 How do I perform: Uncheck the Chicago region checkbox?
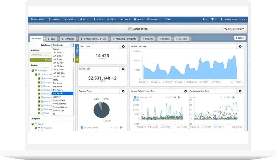pyautogui.click(x=39, y=82)
